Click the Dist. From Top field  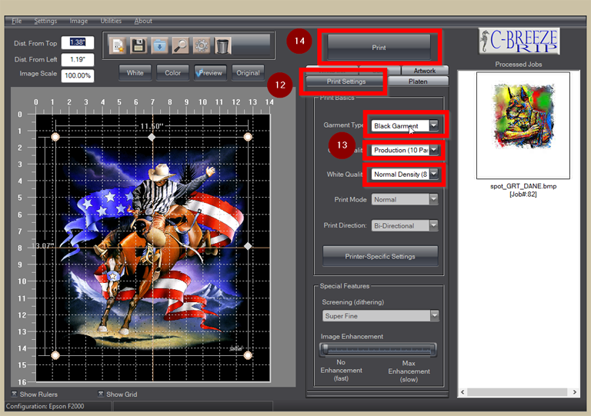(x=78, y=42)
